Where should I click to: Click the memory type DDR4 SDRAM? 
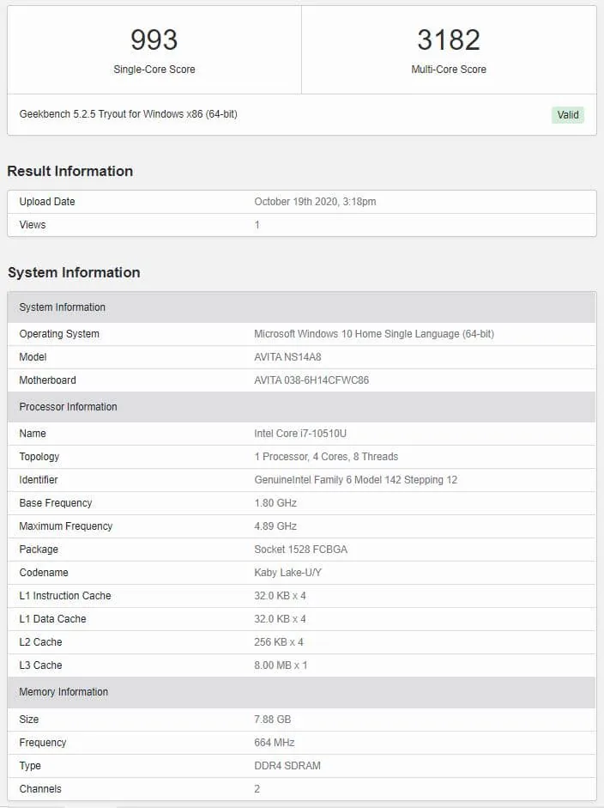pyautogui.click(x=287, y=766)
